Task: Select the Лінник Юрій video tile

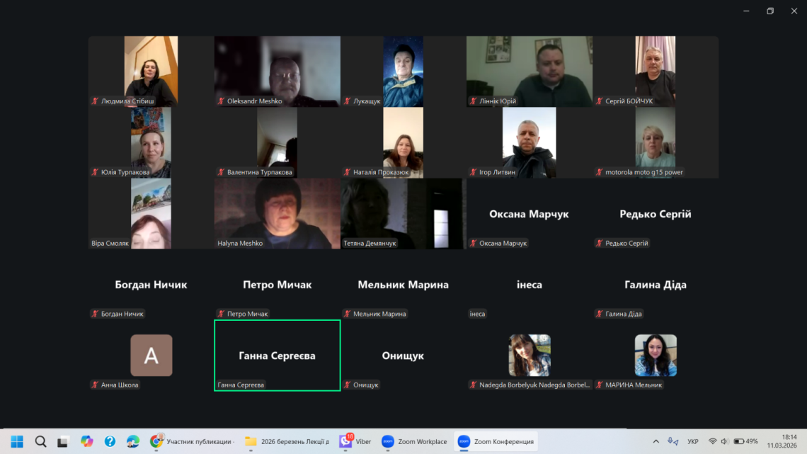Action: tap(529, 71)
